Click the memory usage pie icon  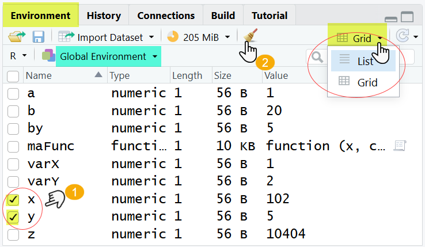[x=173, y=37]
